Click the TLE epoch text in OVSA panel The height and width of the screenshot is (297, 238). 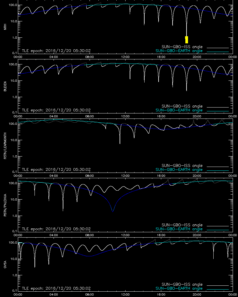coord(56,288)
